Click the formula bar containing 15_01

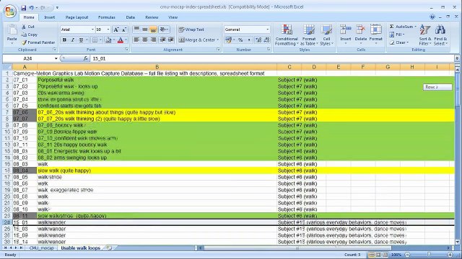(x=272, y=58)
